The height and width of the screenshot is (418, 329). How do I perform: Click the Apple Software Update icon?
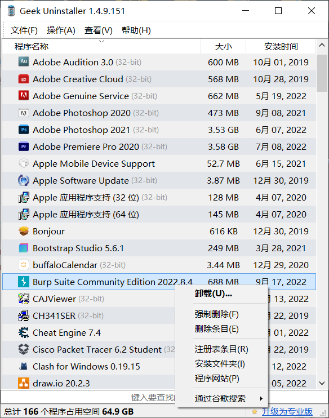coord(24,180)
